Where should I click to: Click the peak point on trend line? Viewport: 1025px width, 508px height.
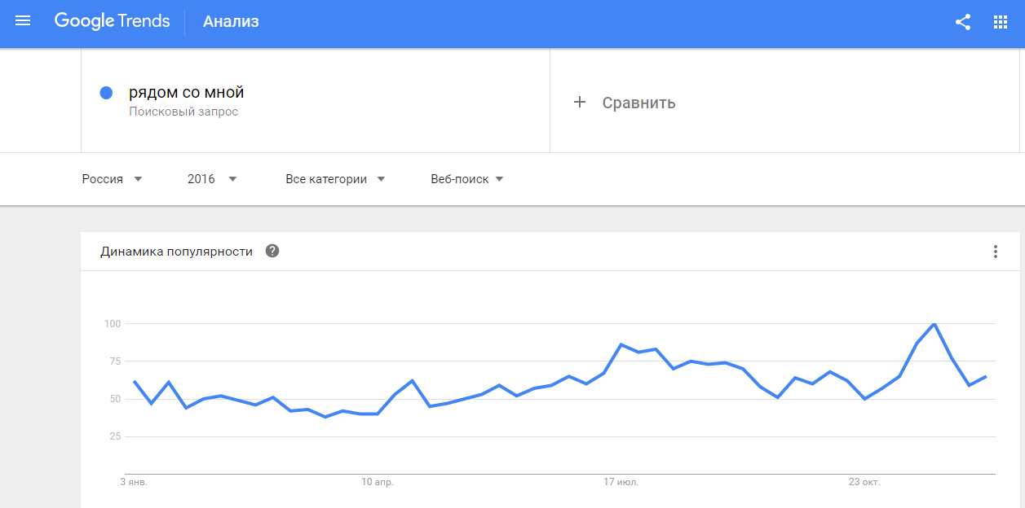tap(934, 324)
